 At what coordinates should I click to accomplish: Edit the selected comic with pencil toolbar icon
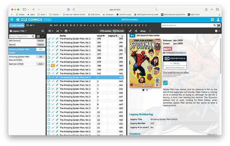point(130,31)
